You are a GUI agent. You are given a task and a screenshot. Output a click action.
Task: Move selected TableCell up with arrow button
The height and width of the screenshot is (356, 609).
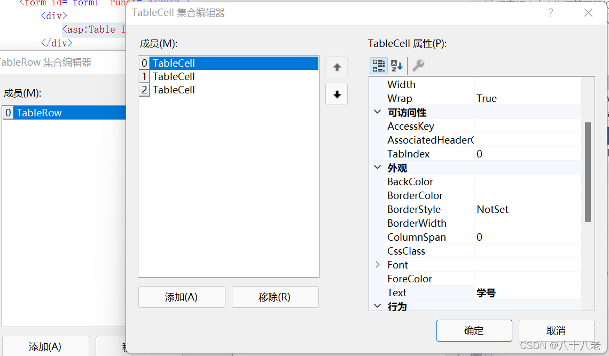pyautogui.click(x=337, y=67)
